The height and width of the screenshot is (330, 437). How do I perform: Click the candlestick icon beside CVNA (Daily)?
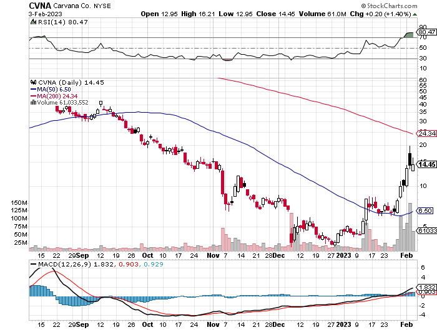[34, 82]
